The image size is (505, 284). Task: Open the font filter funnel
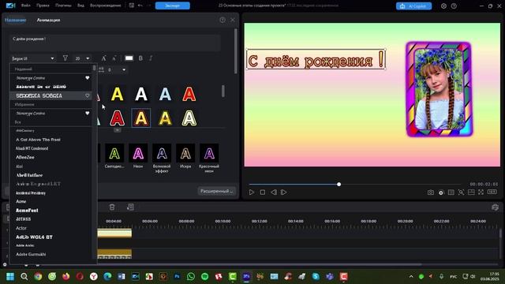click(x=65, y=58)
